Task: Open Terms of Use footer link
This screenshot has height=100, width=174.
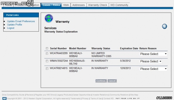Action: [x=96, y=99]
